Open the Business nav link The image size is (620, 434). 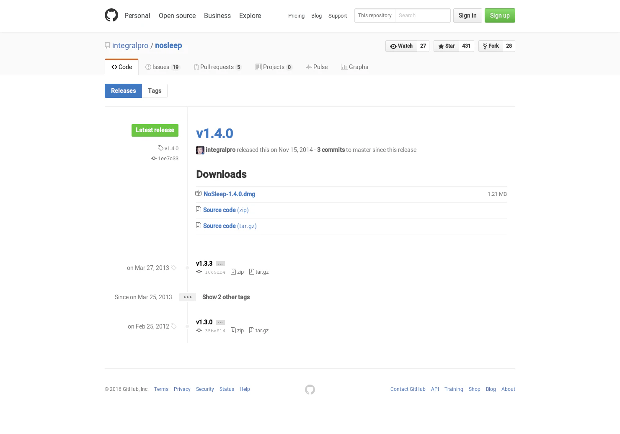coord(217,15)
